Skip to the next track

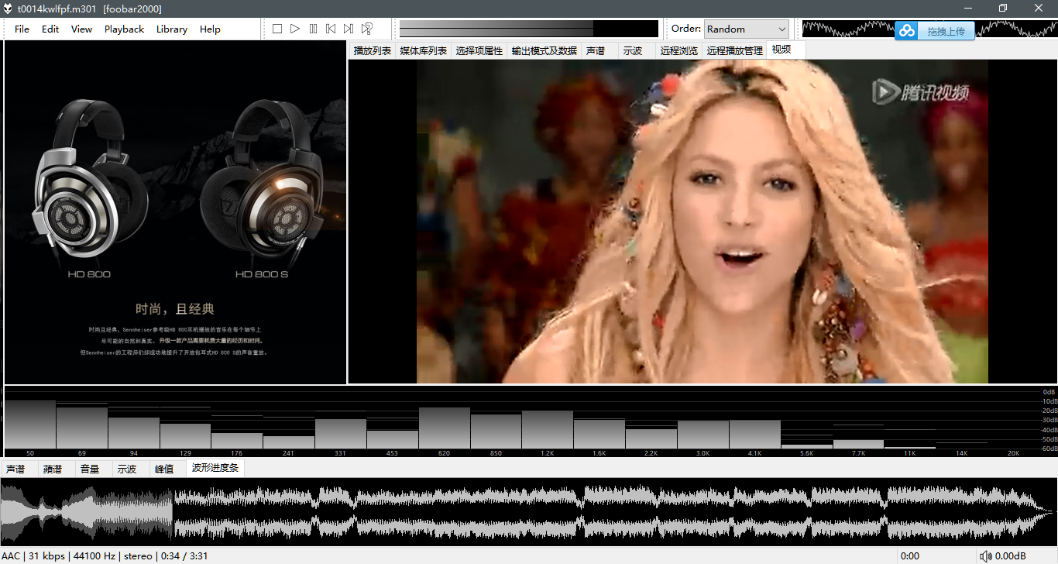pyautogui.click(x=349, y=29)
